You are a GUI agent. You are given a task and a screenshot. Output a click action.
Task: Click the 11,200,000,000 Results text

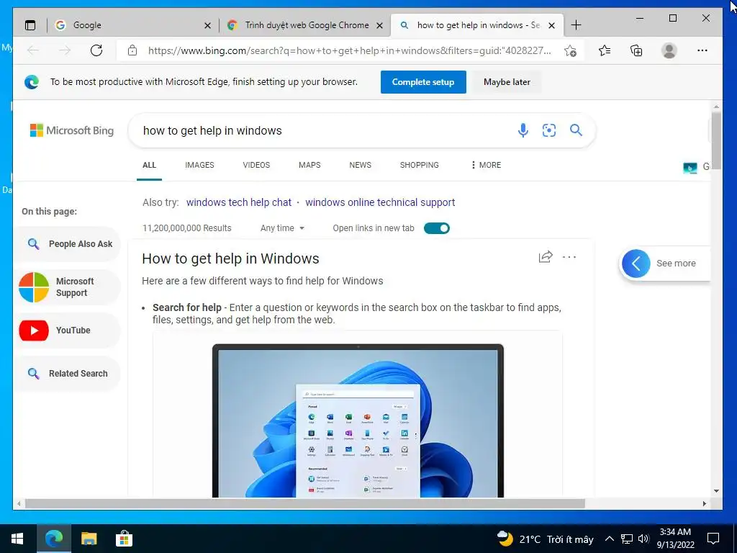point(186,228)
